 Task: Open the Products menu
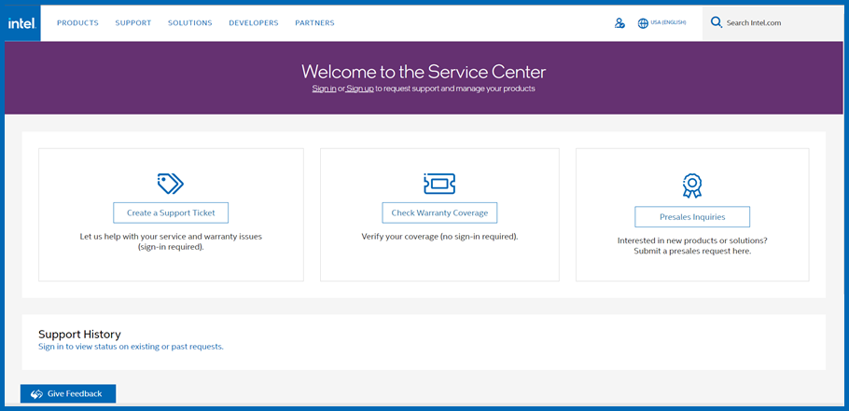click(77, 23)
